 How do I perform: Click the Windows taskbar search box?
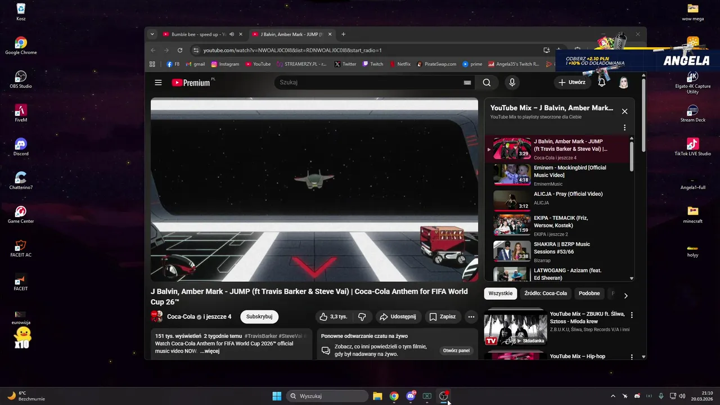tap(327, 396)
